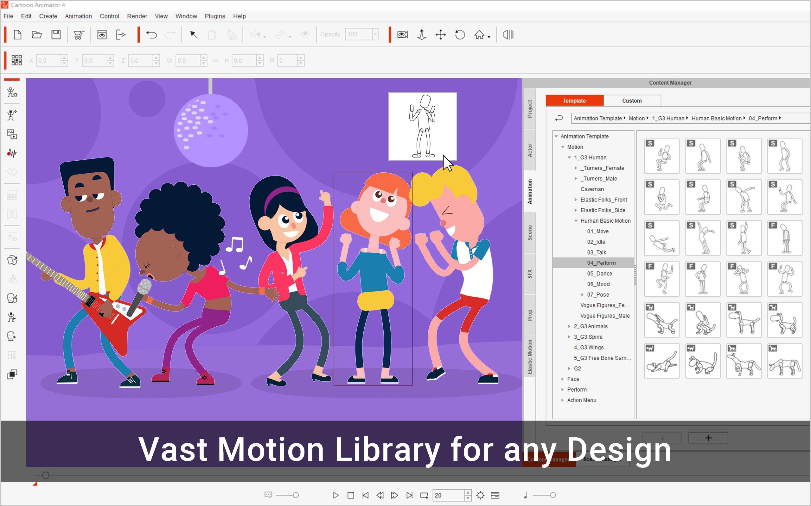Select the arrow pick tool in the toolbar
The height and width of the screenshot is (506, 811).
194,34
